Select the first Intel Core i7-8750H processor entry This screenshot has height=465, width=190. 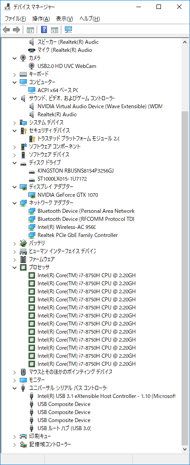(87, 275)
